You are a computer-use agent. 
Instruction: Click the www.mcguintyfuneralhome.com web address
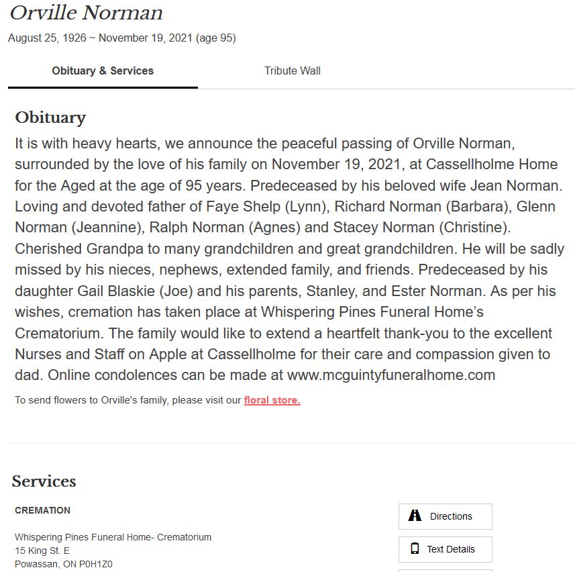point(391,375)
